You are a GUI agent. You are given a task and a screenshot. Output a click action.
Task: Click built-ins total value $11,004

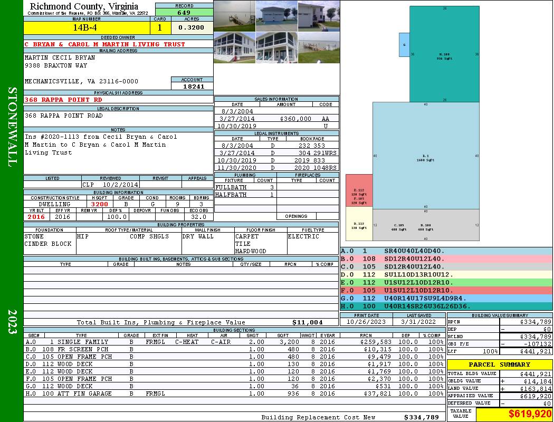(x=308, y=322)
